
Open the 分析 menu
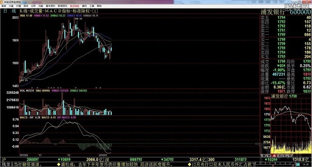[x=33, y=6]
